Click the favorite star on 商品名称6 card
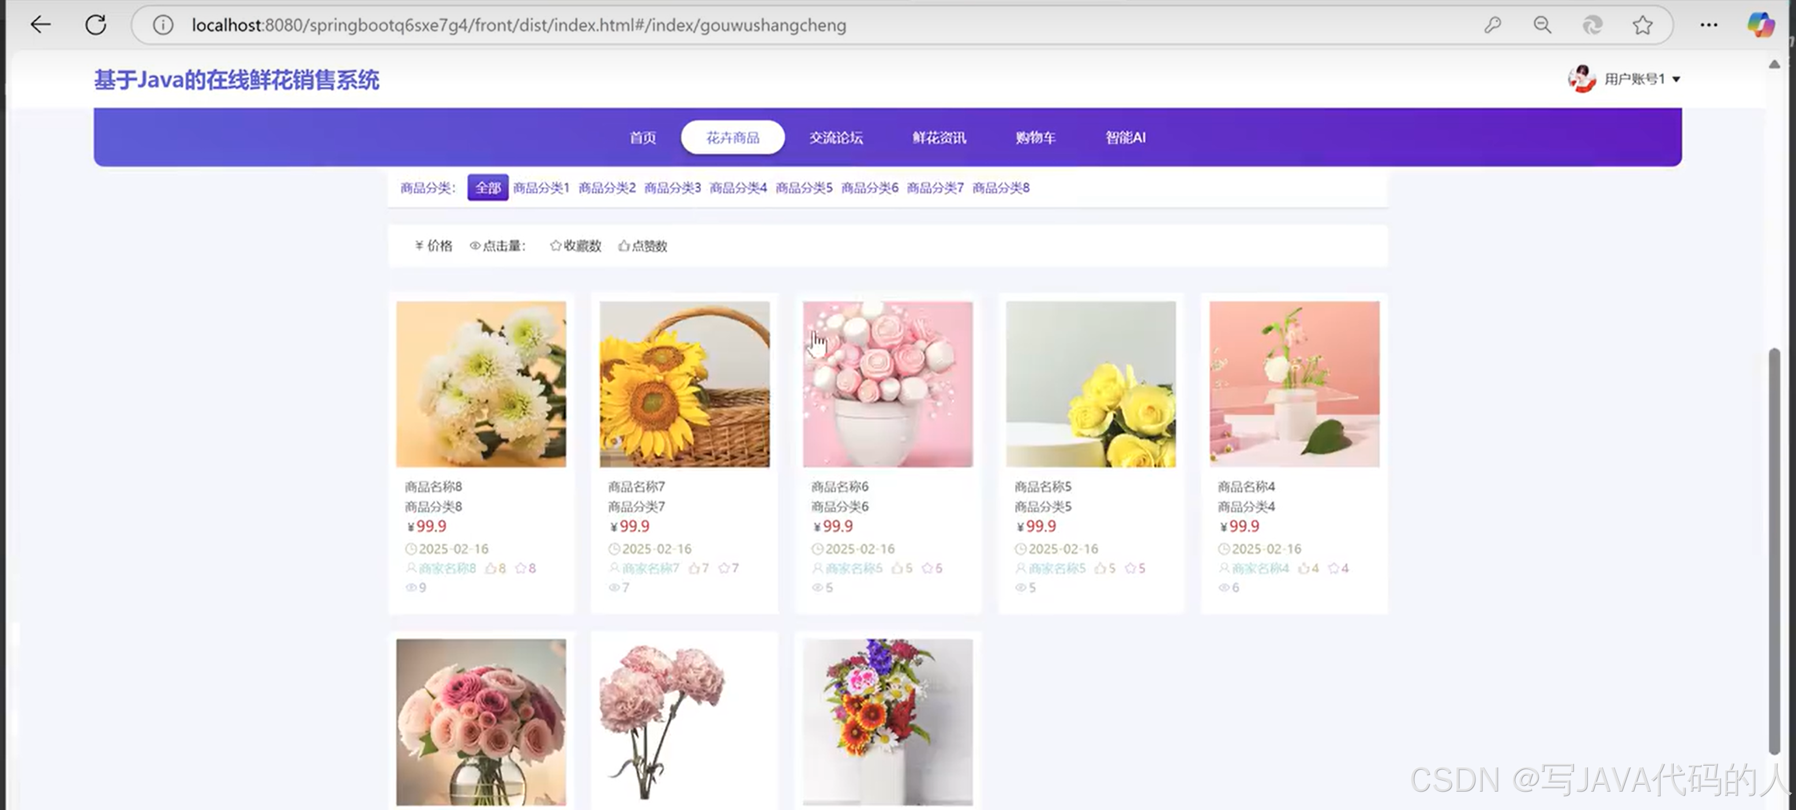Image resolution: width=1796 pixels, height=810 pixels. [927, 568]
